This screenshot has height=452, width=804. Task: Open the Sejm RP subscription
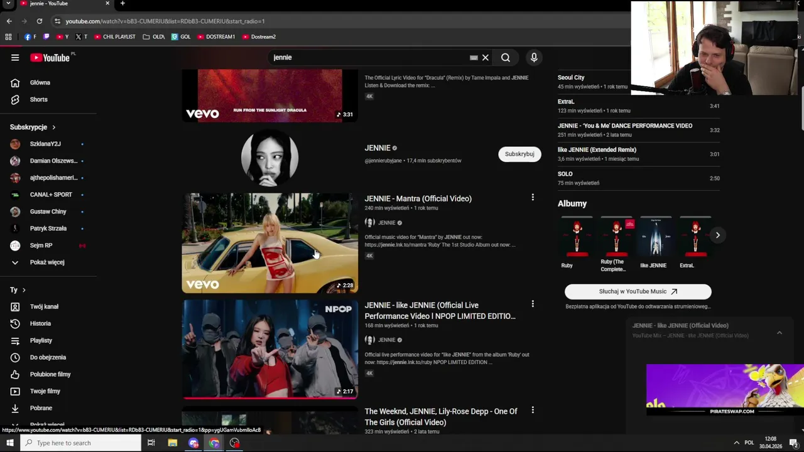[41, 246]
